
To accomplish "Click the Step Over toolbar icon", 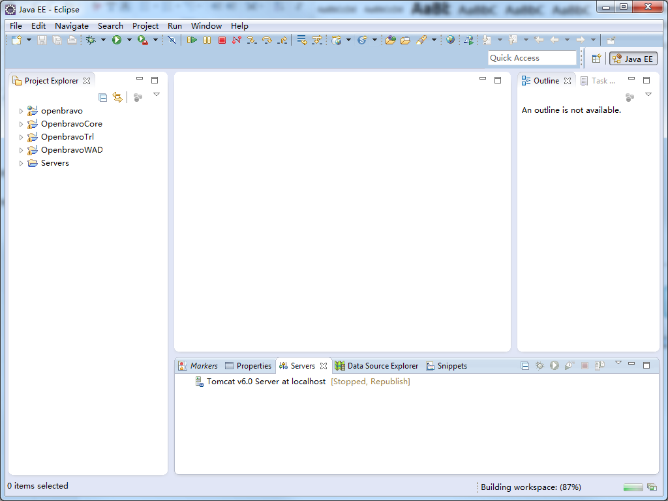I will click(267, 40).
